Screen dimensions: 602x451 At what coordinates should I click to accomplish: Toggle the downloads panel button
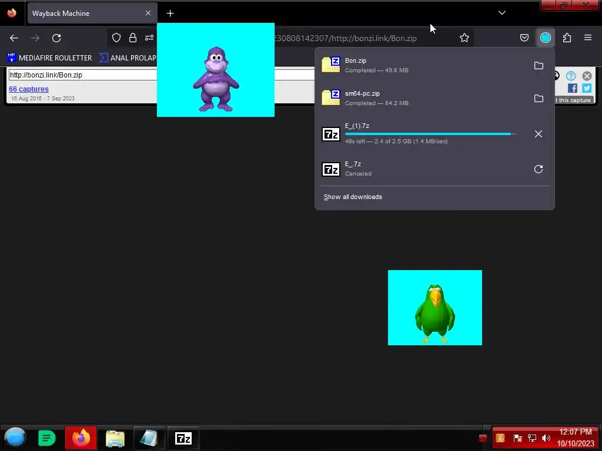[x=546, y=38]
